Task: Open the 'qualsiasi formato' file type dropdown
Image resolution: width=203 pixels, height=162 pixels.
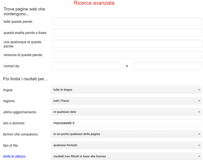Action: pyautogui.click(x=126, y=145)
